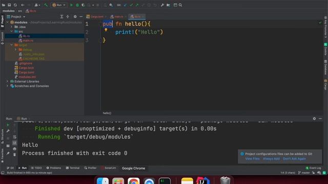Image resolution: width=328 pixels, height=184 pixels.
Task: Click Don't Ask Again link in notification
Action: click(294, 159)
